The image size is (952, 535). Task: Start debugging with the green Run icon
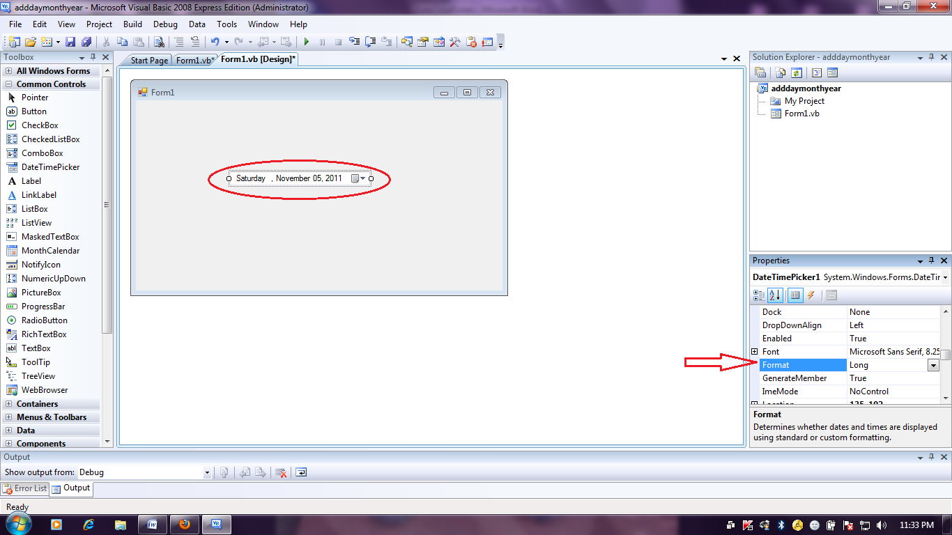pyautogui.click(x=306, y=41)
